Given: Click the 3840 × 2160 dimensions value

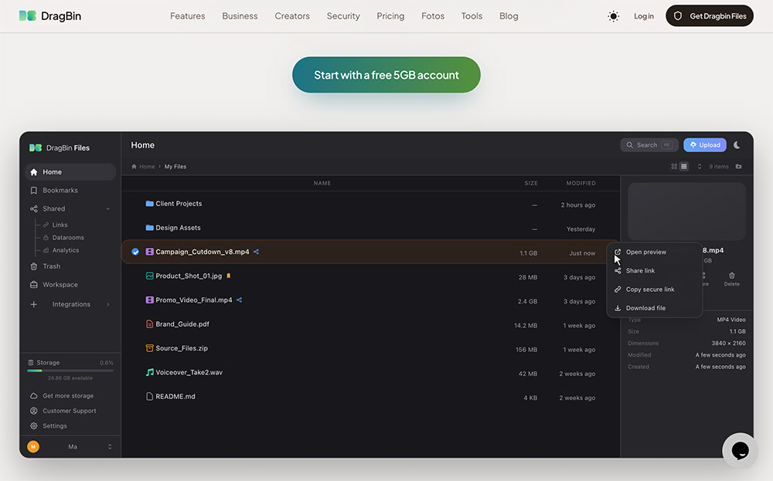Looking at the screenshot, I should (728, 343).
